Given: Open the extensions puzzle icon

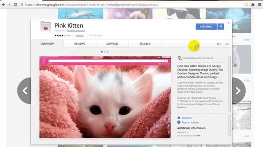Looking at the screenshot, I should coord(253,4).
